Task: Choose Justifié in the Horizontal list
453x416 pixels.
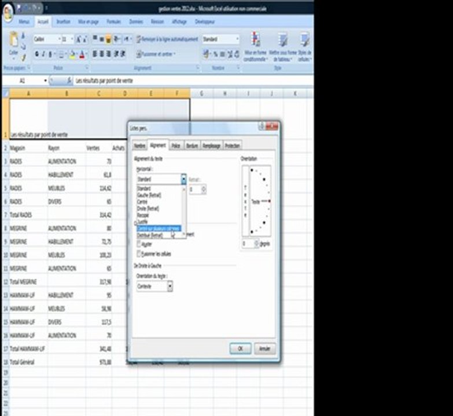Action: coord(143,222)
